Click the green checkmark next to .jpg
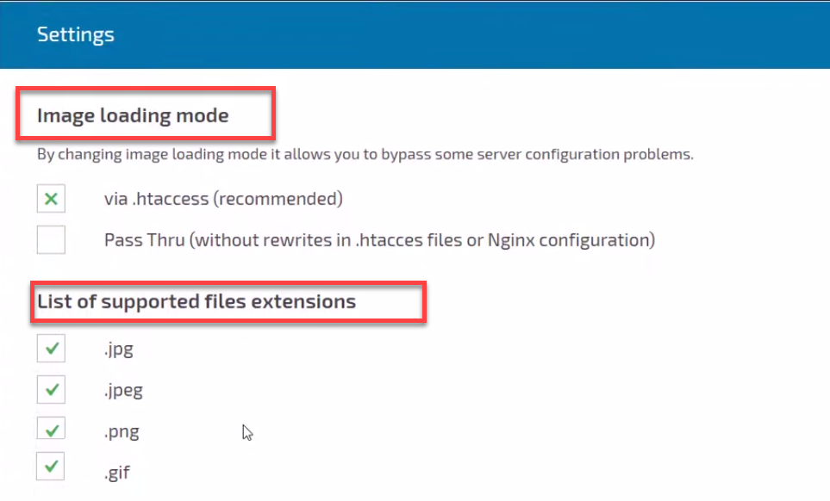830x501 pixels. click(52, 349)
